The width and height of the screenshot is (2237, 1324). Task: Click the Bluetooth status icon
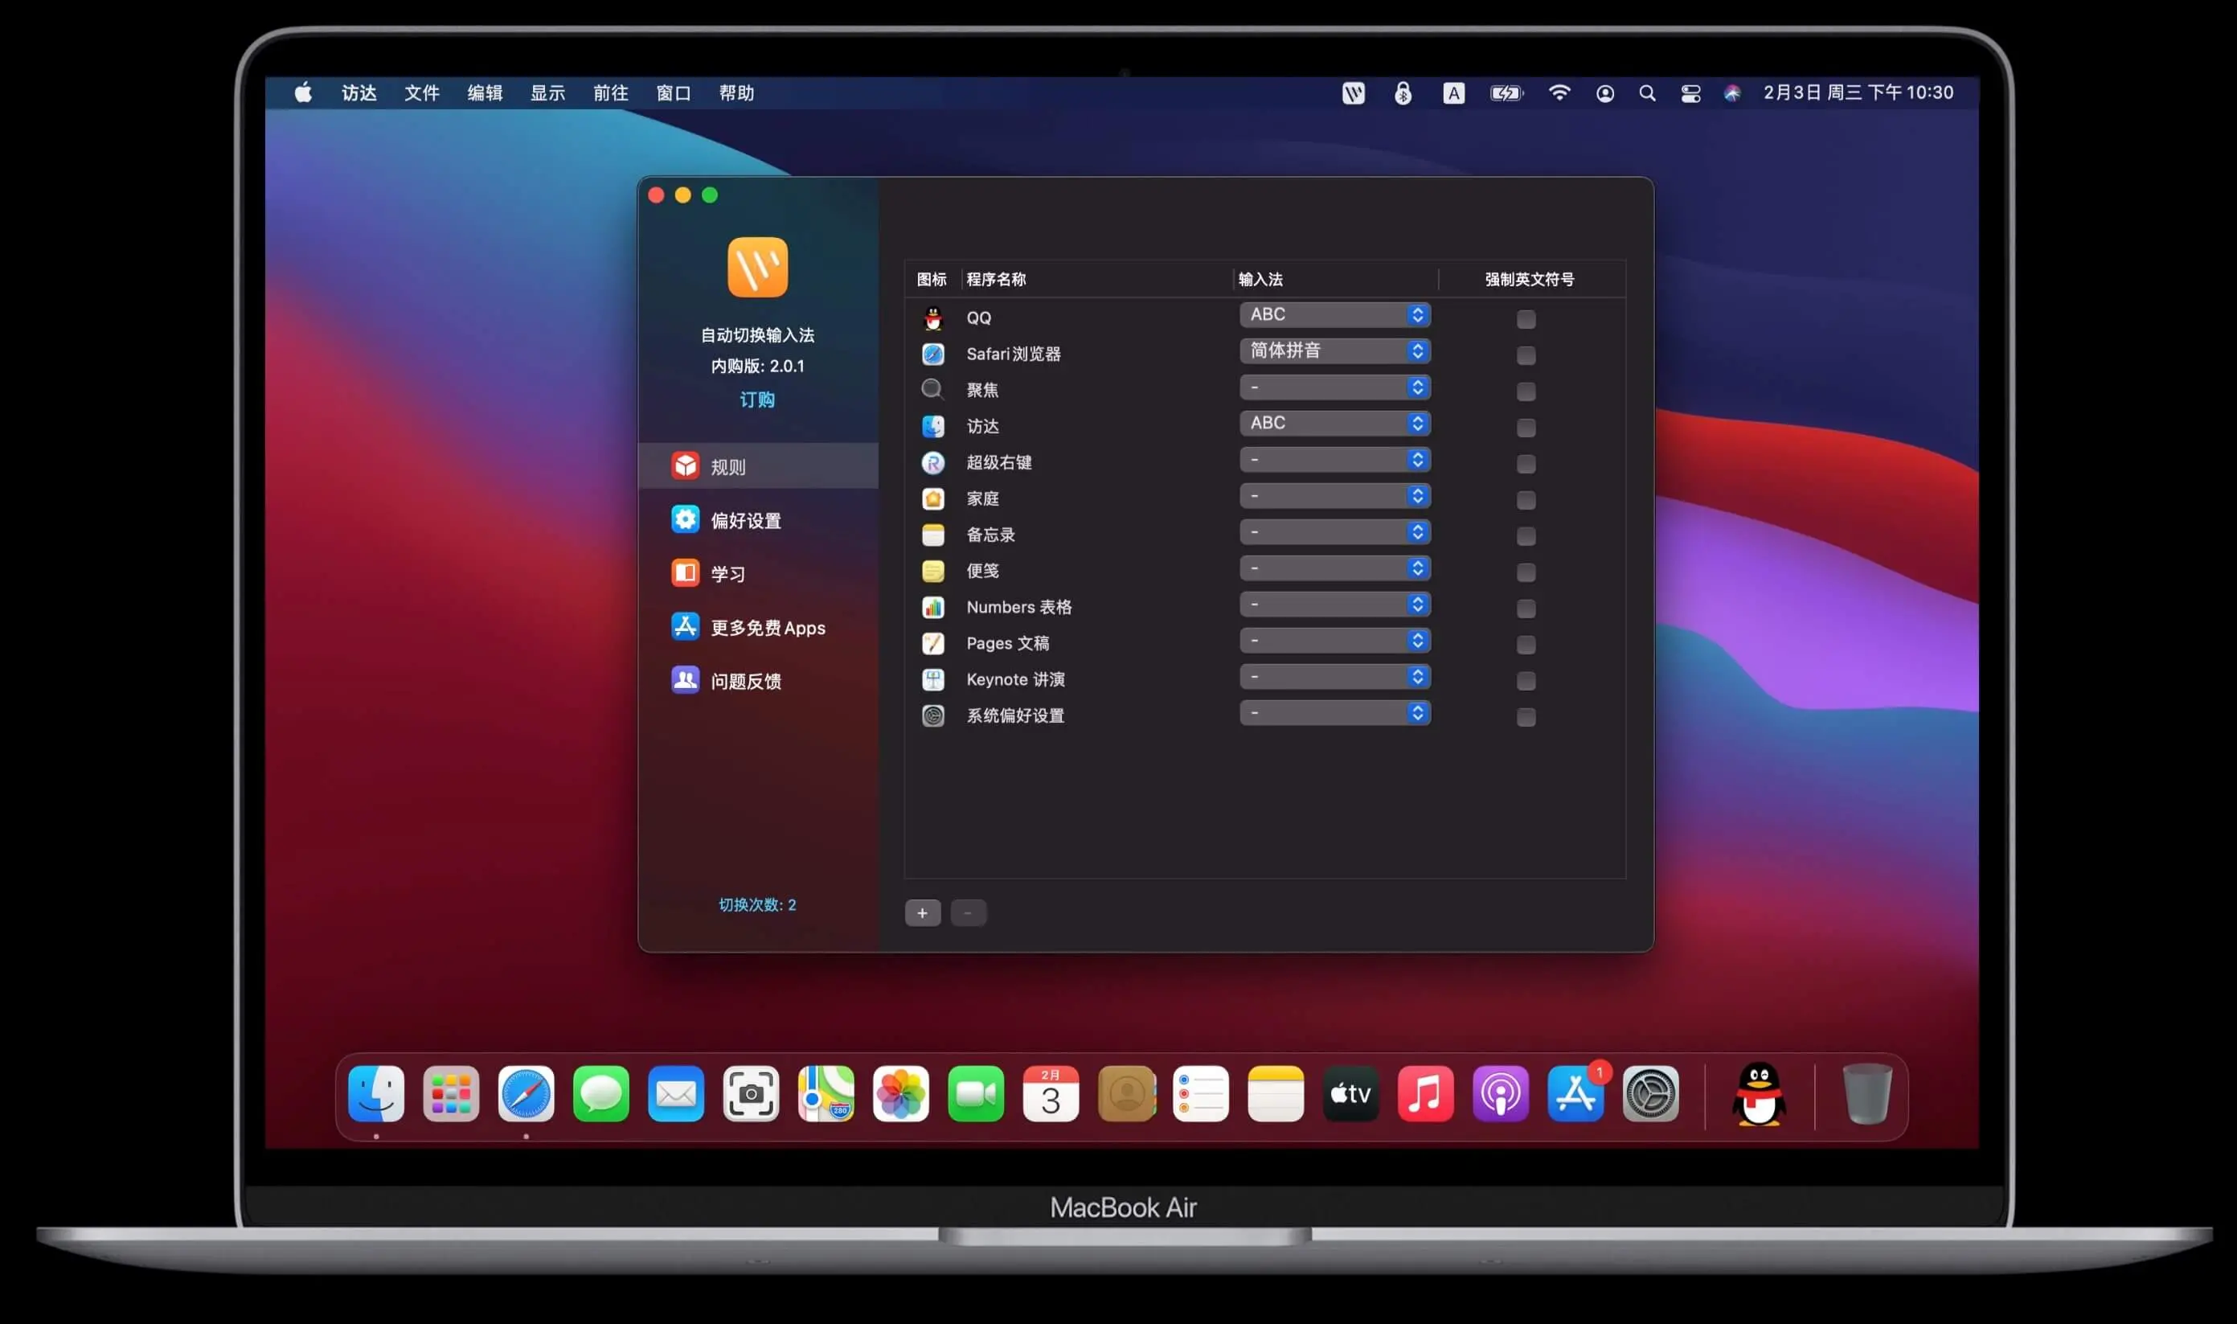coord(1403,92)
